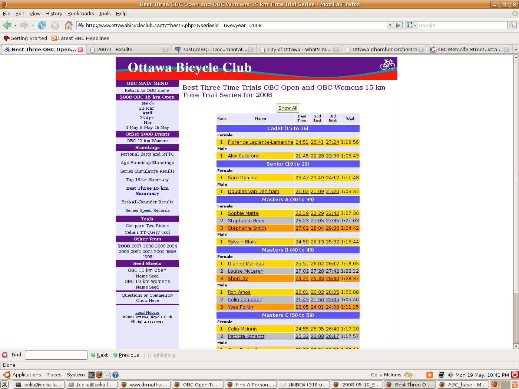Reload the current page
Screen dimensions: 519x389
tap(42, 25)
